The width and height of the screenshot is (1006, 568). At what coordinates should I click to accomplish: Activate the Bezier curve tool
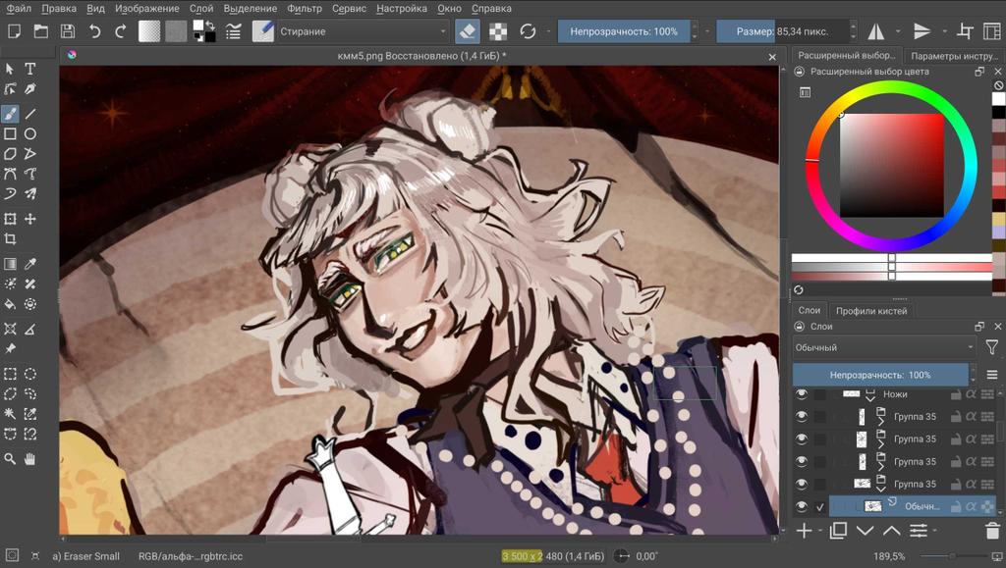[10, 174]
